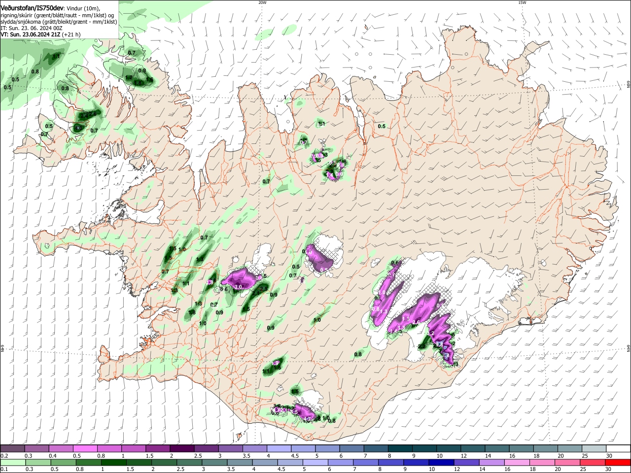Pick upper legend dark teal swatch starting at 8
This screenshot has height=473, width=631.
pos(400,449)
